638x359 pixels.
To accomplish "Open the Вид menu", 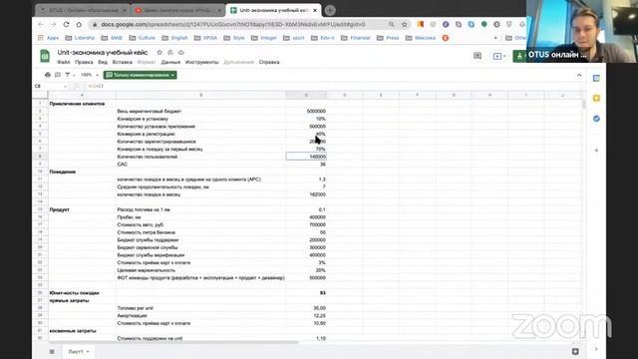I will tap(103, 62).
